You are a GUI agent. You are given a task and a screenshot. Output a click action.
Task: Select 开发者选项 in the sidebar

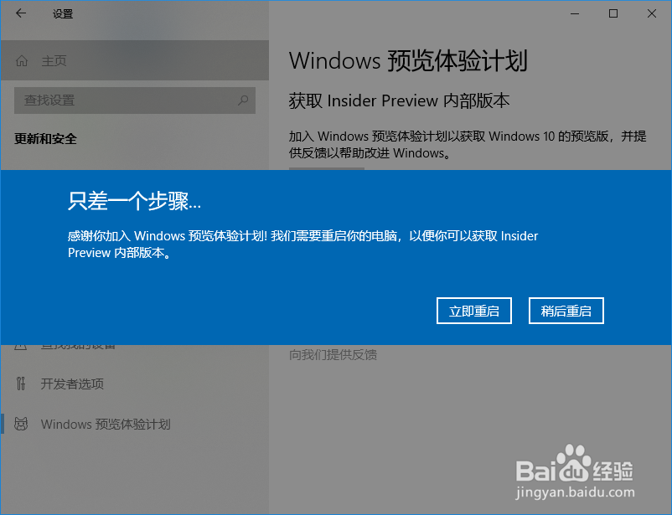(x=72, y=384)
